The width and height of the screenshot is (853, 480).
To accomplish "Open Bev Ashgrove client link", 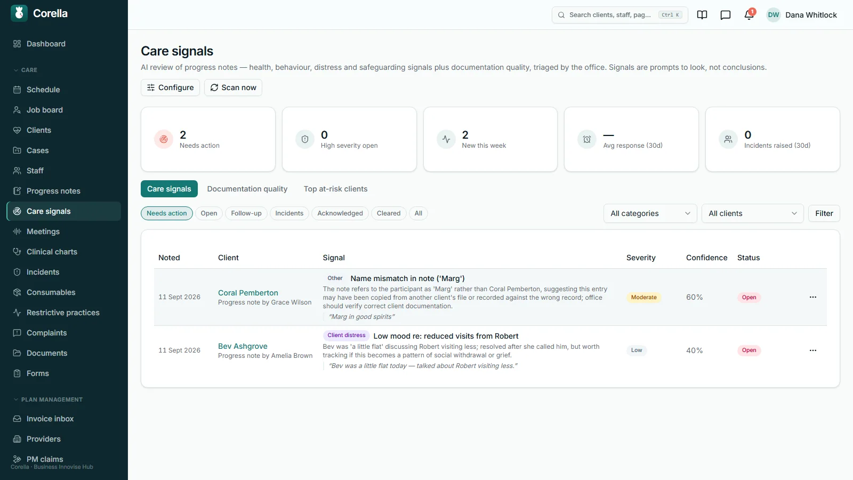I will [243, 346].
